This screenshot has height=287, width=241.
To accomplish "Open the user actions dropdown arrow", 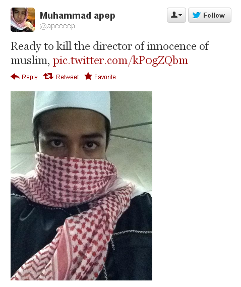I will point(180,15).
